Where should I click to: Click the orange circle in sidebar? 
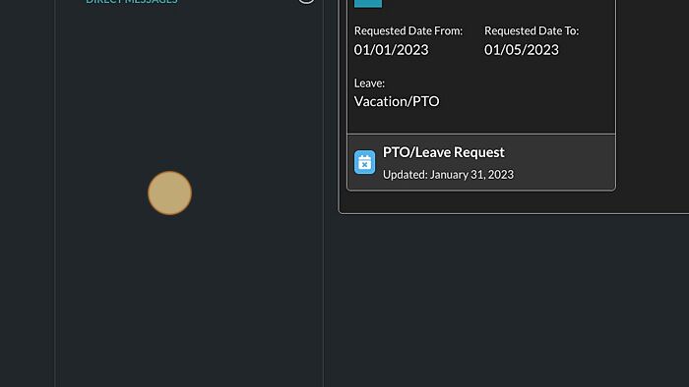tap(169, 193)
